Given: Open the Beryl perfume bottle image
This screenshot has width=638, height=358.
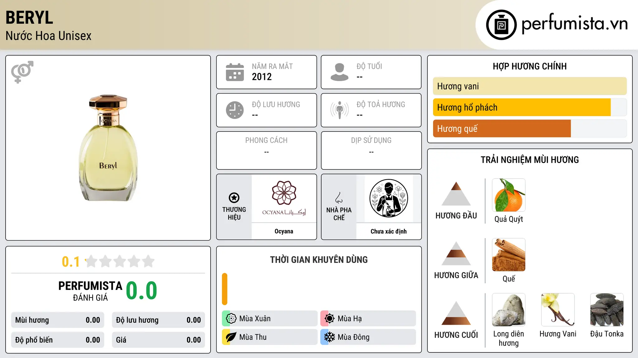Looking at the screenshot, I should pyautogui.click(x=108, y=148).
